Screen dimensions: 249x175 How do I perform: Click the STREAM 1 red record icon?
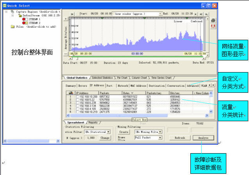coord(24,19)
